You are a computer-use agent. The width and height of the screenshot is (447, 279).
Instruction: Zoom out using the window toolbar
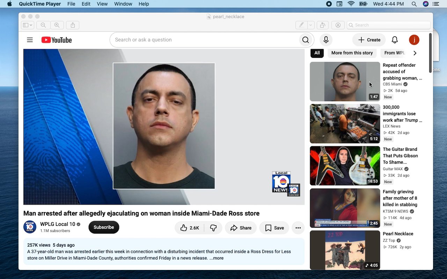point(43,25)
